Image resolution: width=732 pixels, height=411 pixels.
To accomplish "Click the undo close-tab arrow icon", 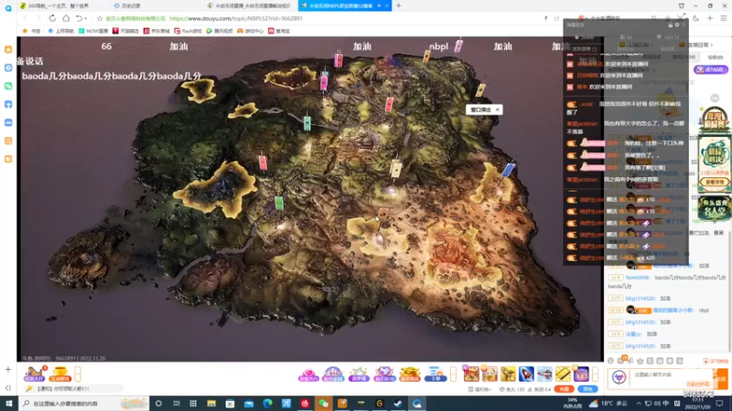I will (x=80, y=18).
